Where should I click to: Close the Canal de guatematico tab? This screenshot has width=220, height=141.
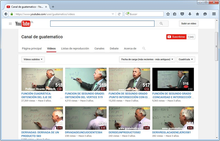click(x=46, y=7)
